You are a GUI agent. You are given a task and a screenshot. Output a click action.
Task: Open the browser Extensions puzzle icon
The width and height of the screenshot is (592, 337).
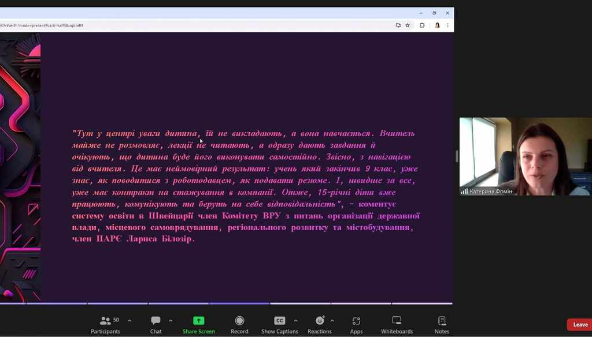click(422, 25)
